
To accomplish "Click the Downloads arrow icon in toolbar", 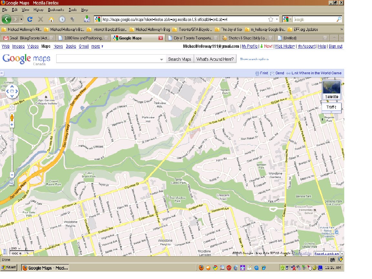I will pyautogui.click(x=87, y=19).
